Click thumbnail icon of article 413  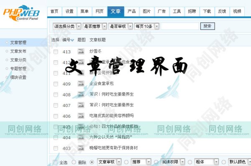[x=81, y=52]
